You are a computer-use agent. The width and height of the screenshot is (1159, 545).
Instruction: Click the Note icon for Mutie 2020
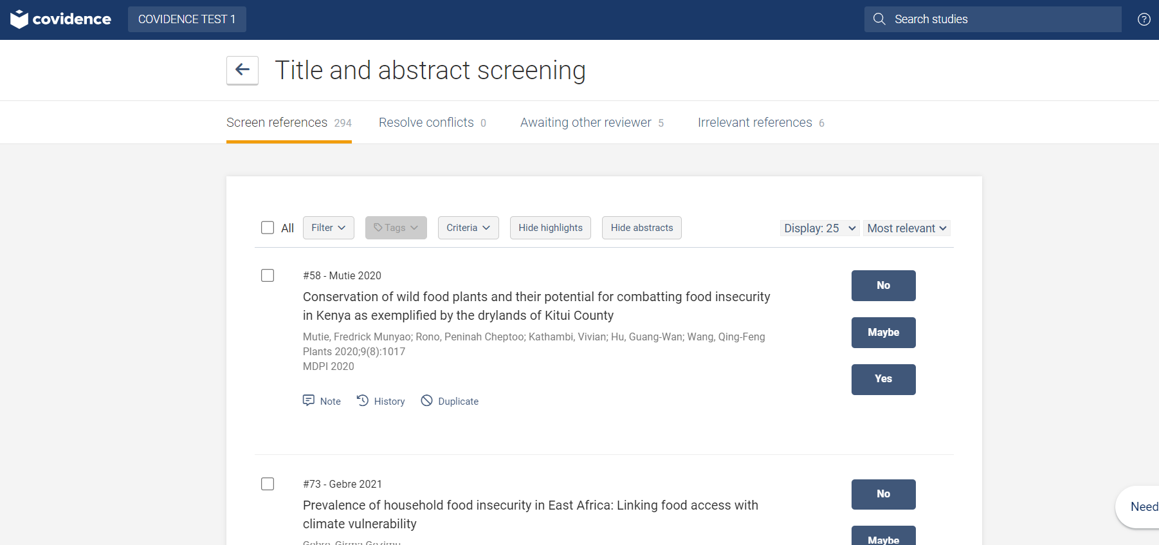[309, 401]
